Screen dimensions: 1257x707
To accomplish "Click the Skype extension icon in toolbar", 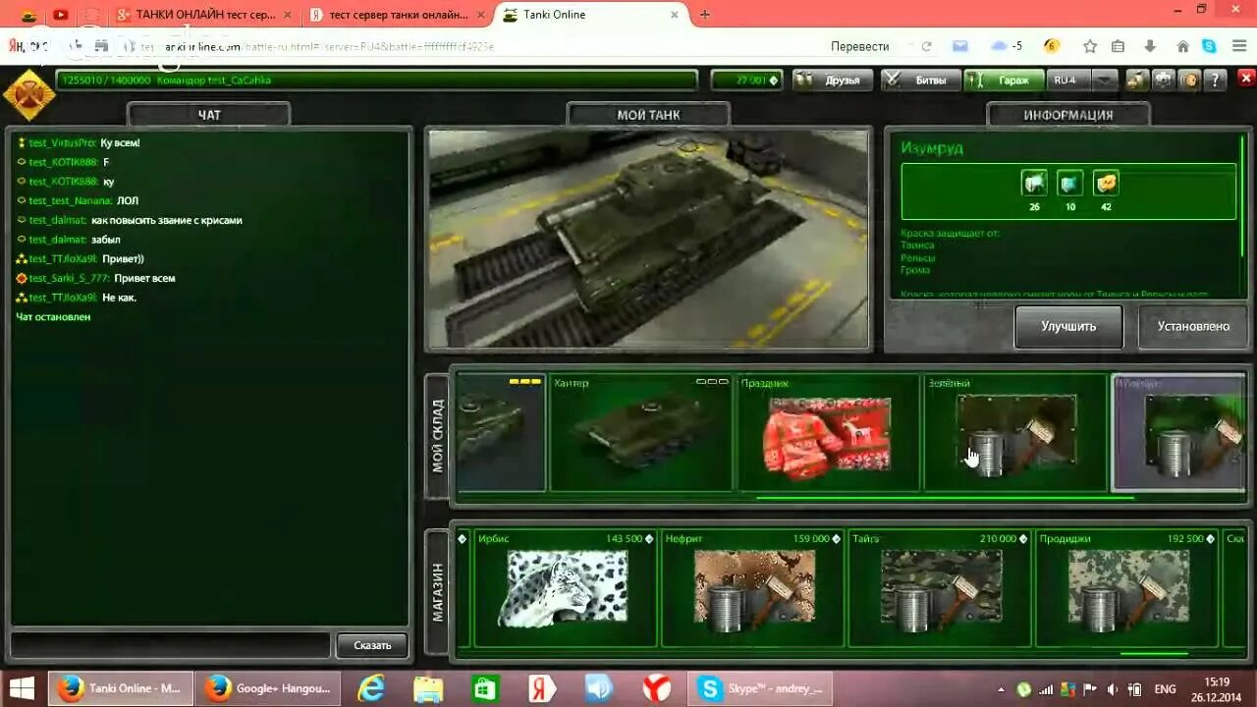I will click(1209, 46).
